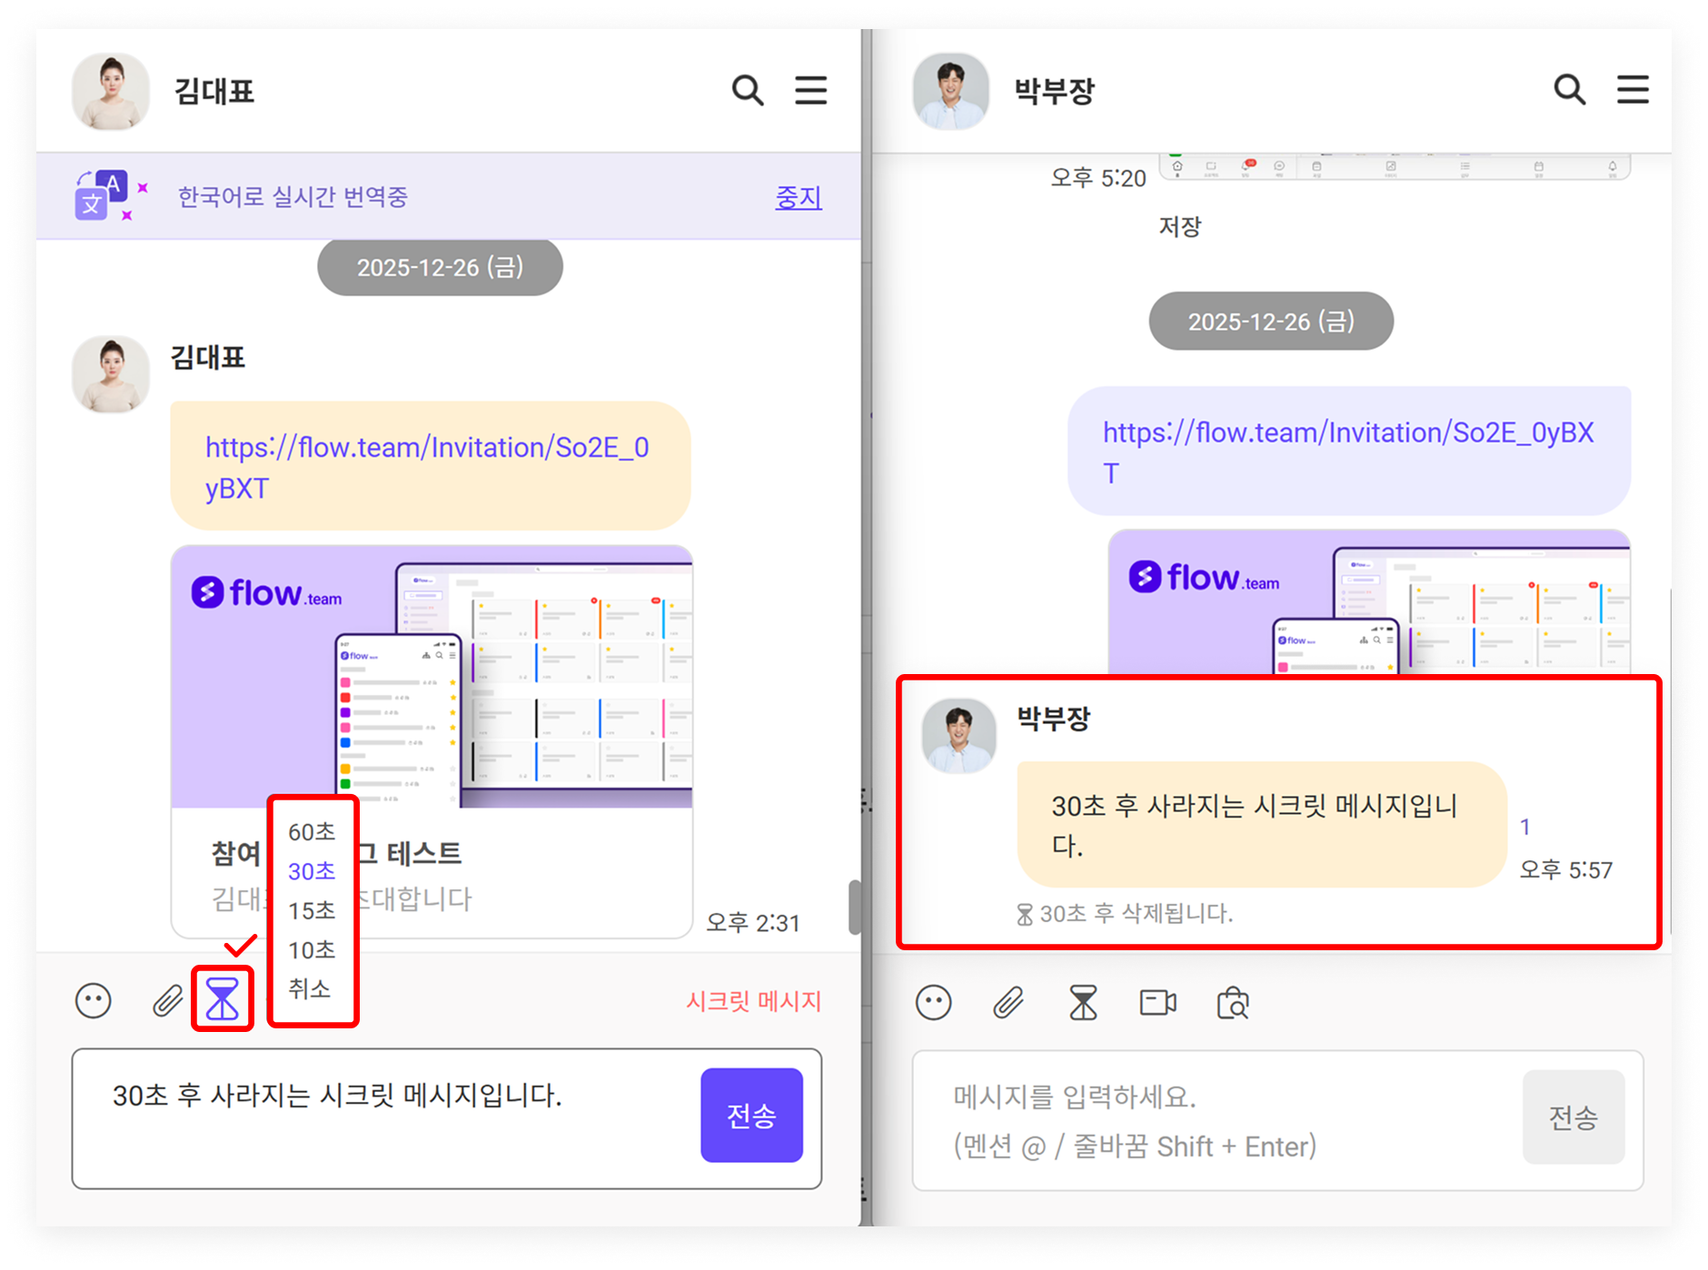The image size is (1708, 1270).
Task: Open hamburger menu in 김대표 chat
Action: 810,91
